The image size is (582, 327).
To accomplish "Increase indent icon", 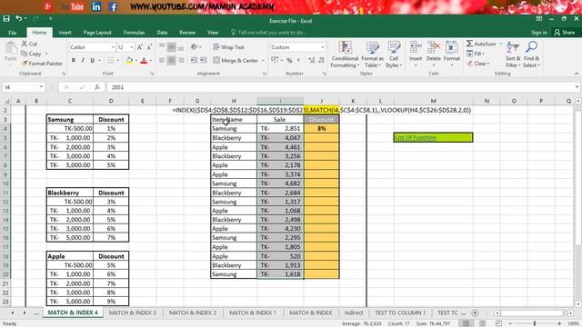I will pyautogui.click(x=204, y=60).
